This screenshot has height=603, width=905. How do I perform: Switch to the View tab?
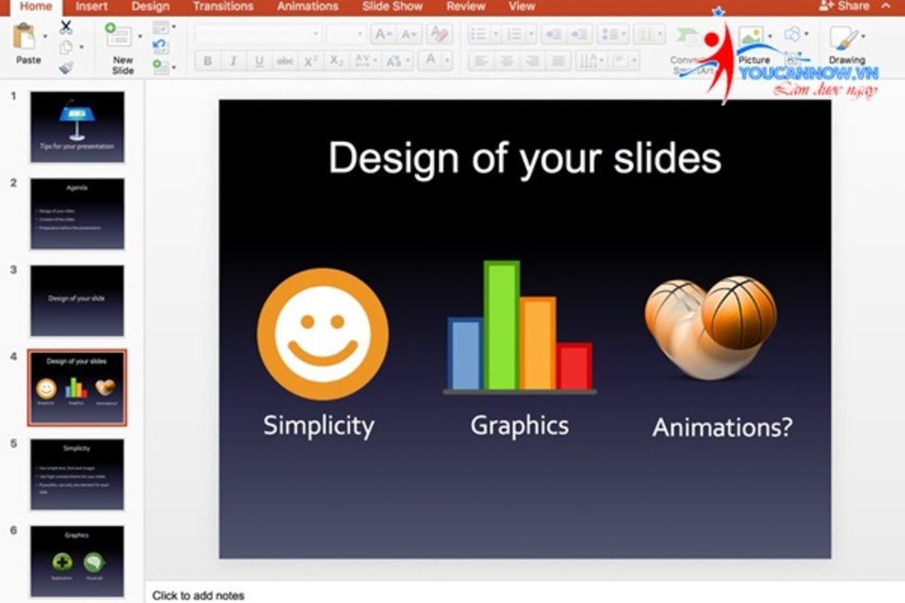click(x=521, y=6)
